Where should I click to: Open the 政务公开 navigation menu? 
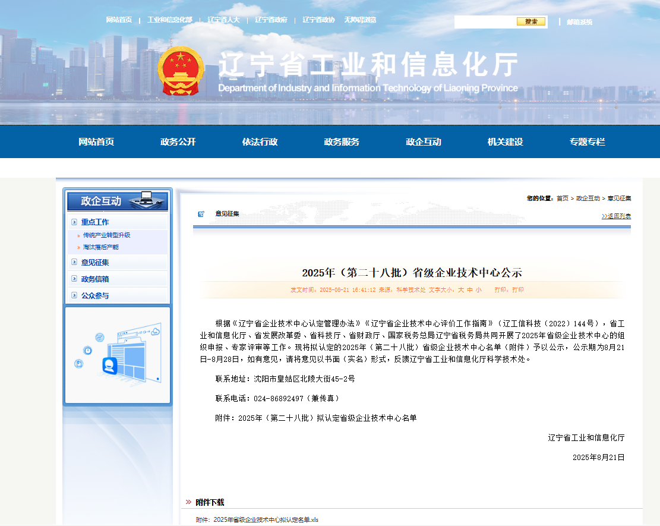click(178, 142)
